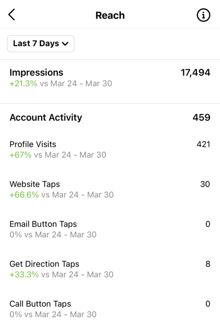Tap the back arrow icon

12,15
